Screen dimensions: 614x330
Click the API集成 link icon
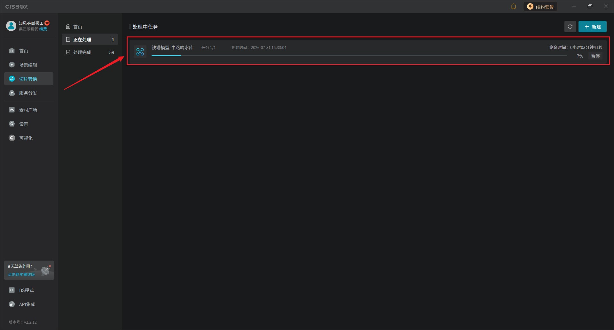(x=12, y=304)
